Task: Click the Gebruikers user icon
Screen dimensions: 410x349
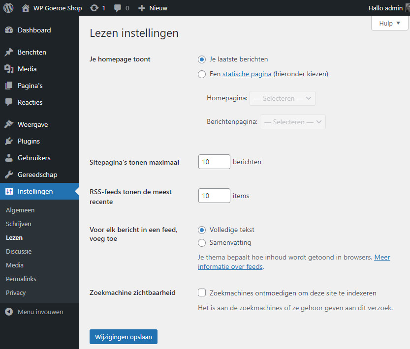Action: 9,158
